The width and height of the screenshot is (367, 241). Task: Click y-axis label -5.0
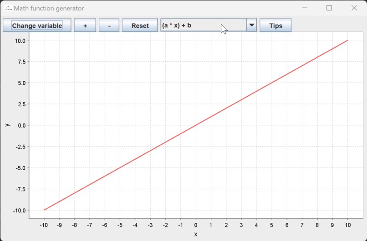click(21, 168)
